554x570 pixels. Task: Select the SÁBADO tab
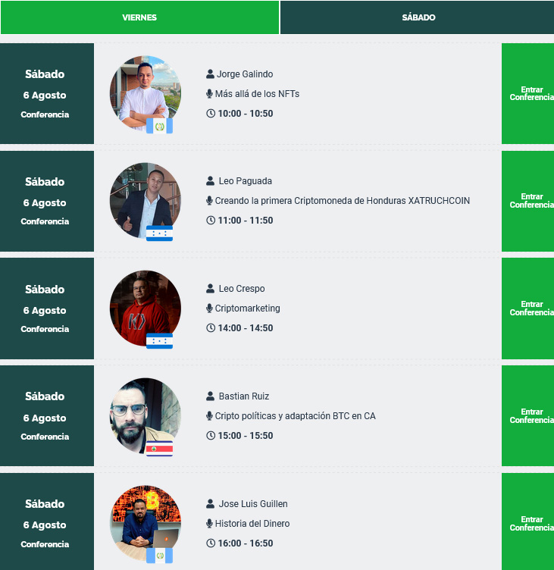pyautogui.click(x=418, y=17)
